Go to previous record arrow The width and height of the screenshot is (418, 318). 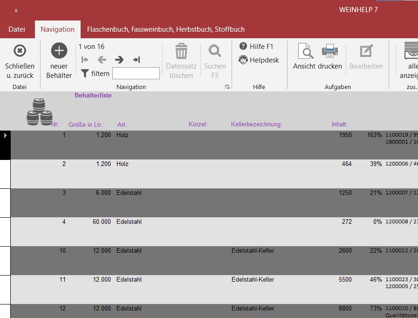(x=102, y=60)
